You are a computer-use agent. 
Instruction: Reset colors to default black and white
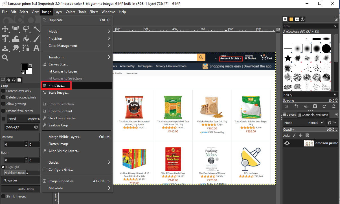tap(22, 73)
